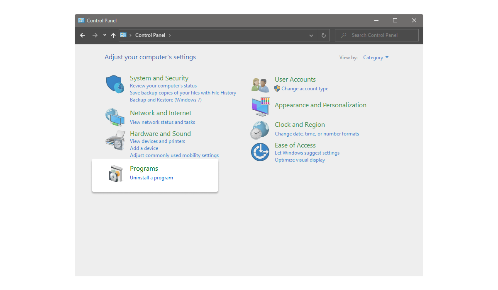
Task: Open Network and Internet heading
Action: [x=161, y=113]
